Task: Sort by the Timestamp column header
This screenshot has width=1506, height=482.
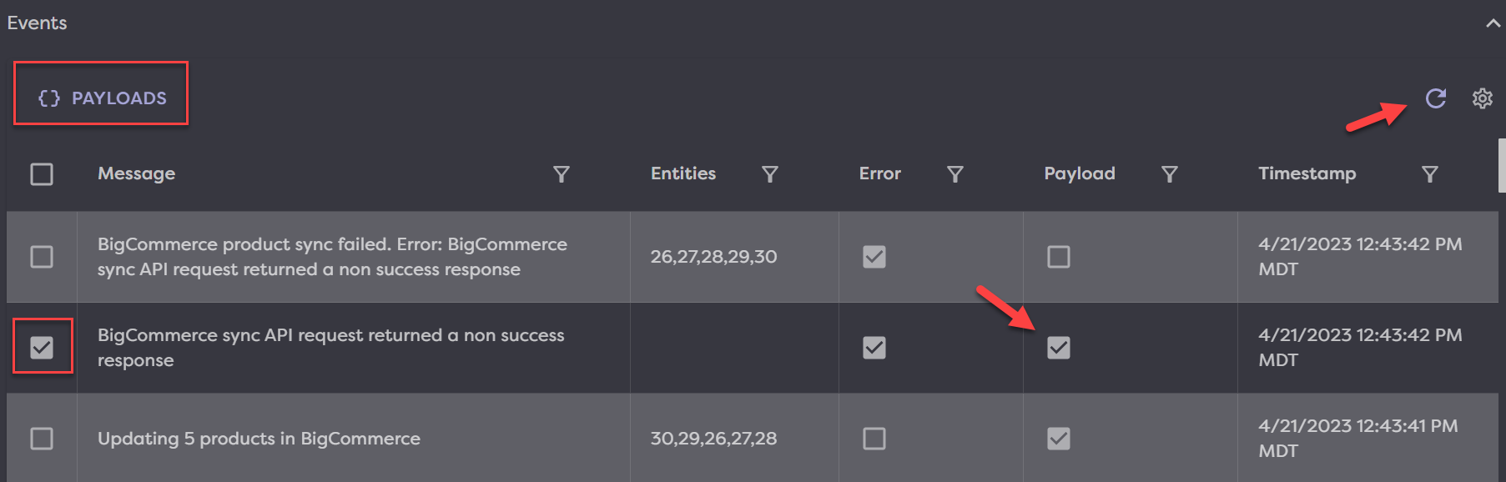Action: pos(1307,173)
